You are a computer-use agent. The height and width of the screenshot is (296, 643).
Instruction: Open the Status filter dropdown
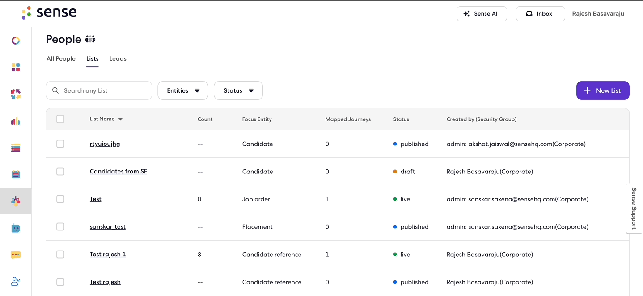(238, 90)
